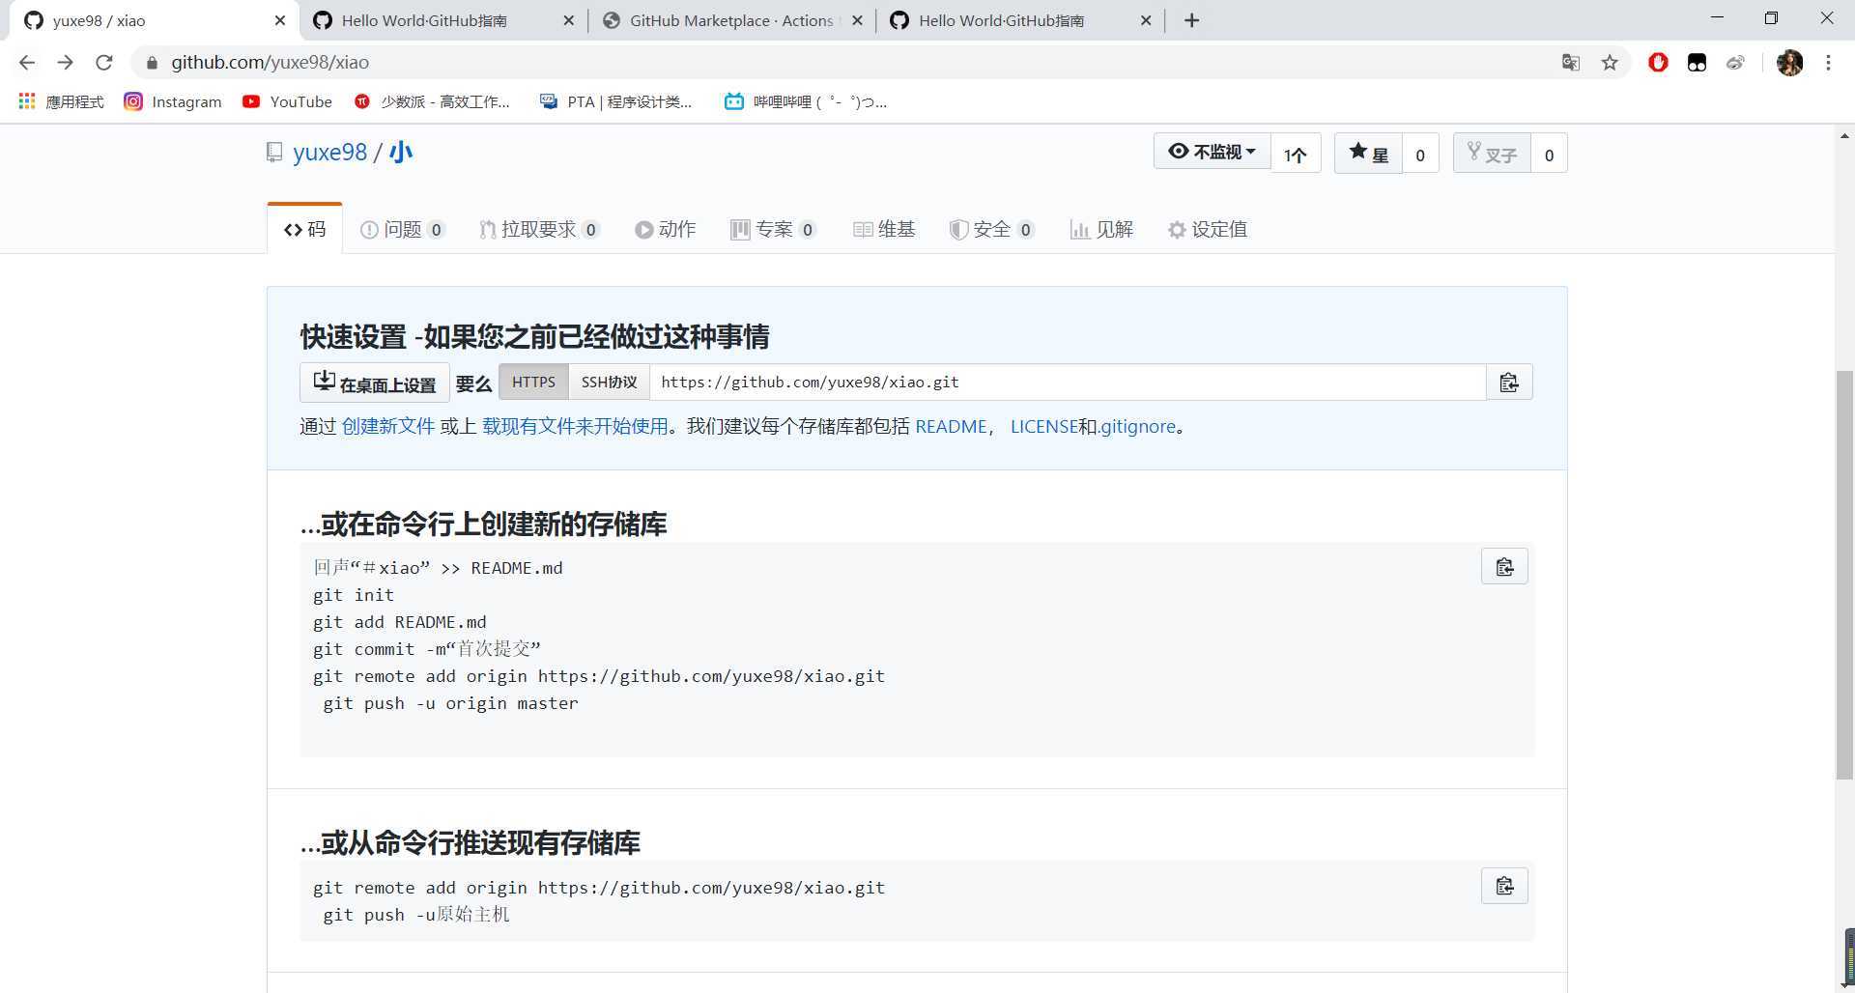Open the Weibo extension icon
Image resolution: width=1855 pixels, height=993 pixels.
(x=1735, y=63)
